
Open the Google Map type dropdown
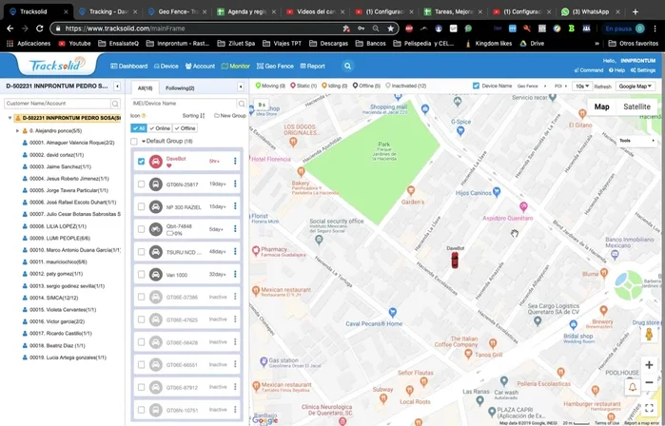(x=635, y=86)
